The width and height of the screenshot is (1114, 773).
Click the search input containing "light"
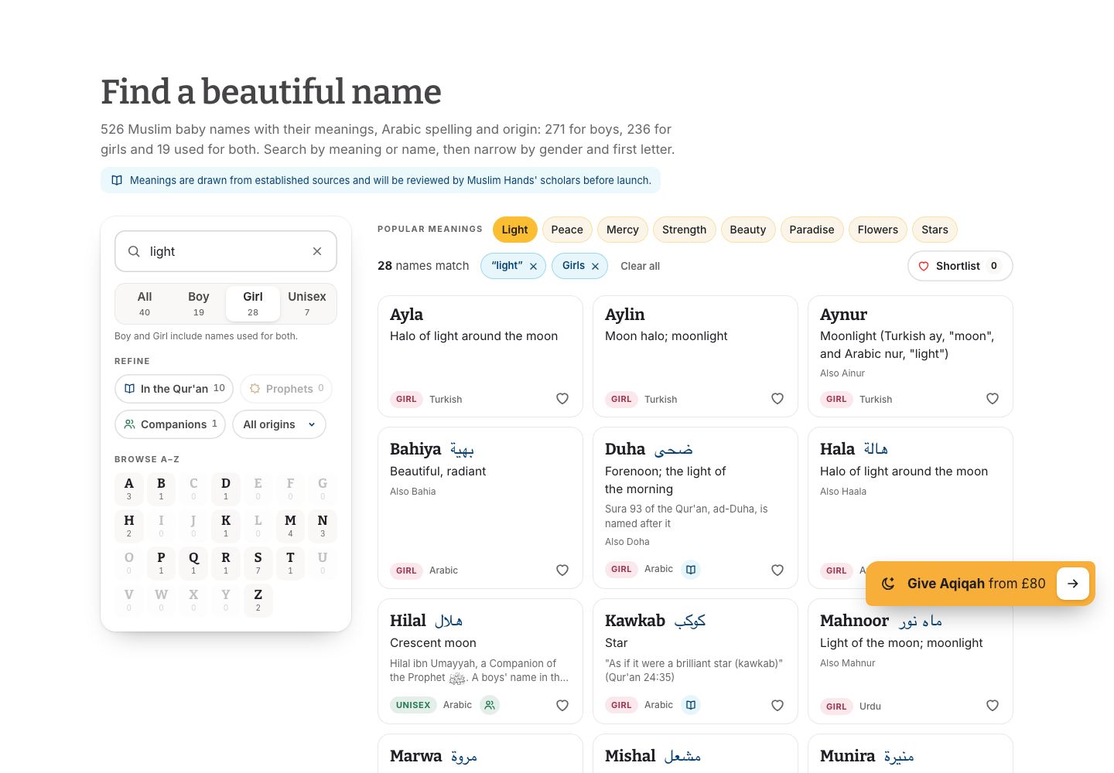pyautogui.click(x=224, y=251)
